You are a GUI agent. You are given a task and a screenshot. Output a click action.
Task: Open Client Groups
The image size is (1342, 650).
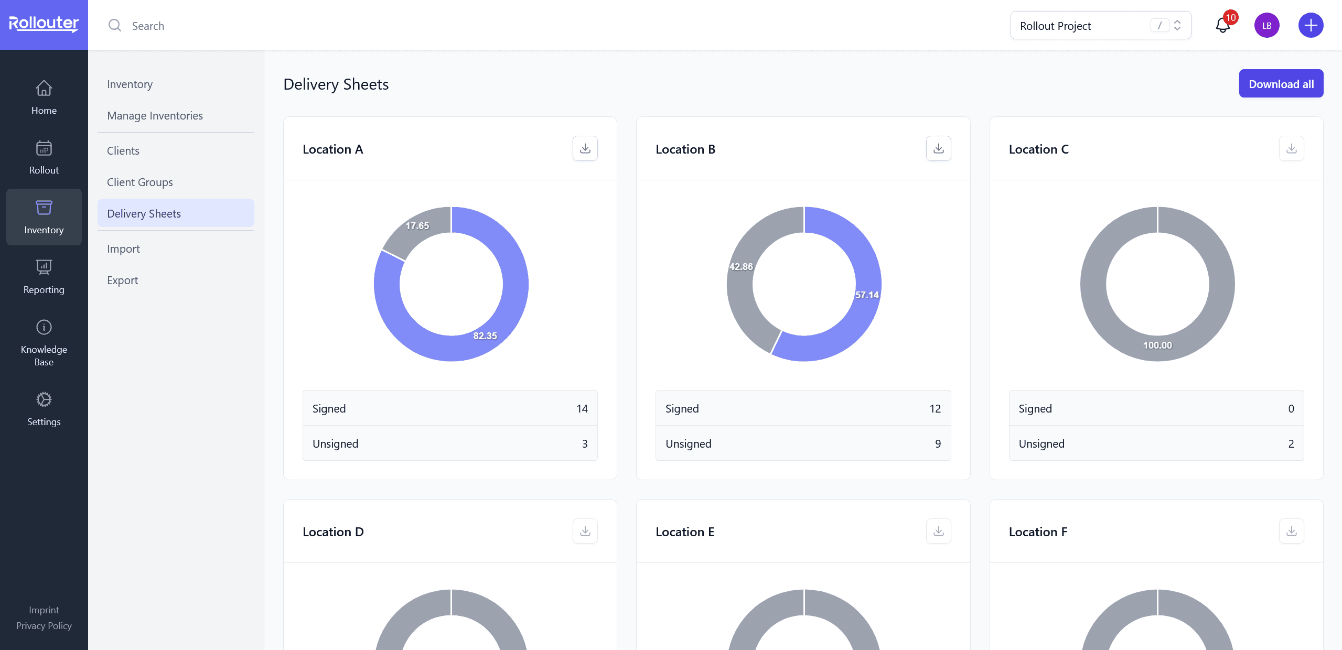176,182
